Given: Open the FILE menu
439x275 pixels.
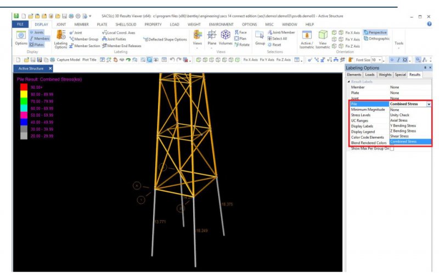Looking at the screenshot, I should click(x=20, y=24).
